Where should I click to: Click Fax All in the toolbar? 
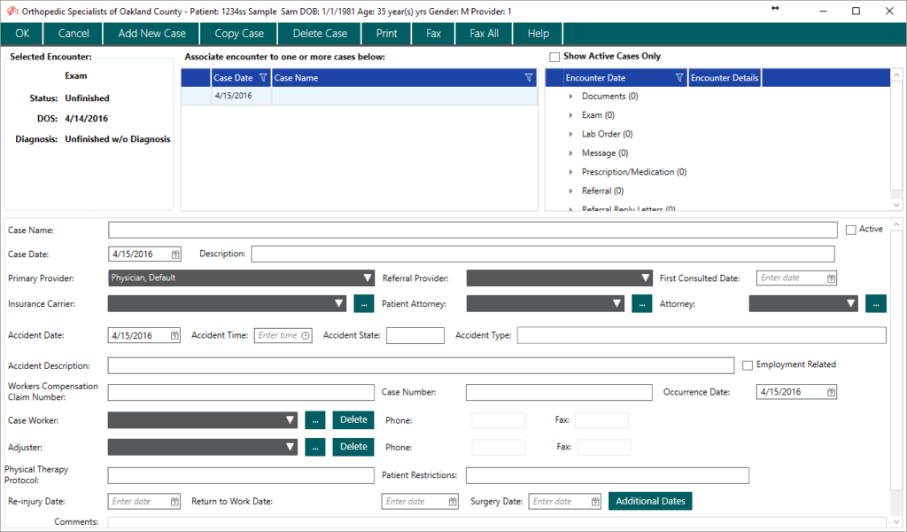click(x=483, y=33)
